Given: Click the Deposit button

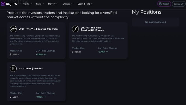Looking at the screenshot, I should (164, 4).
